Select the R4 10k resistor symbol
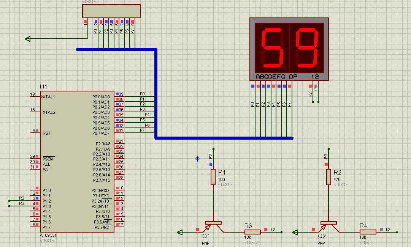 368,232
